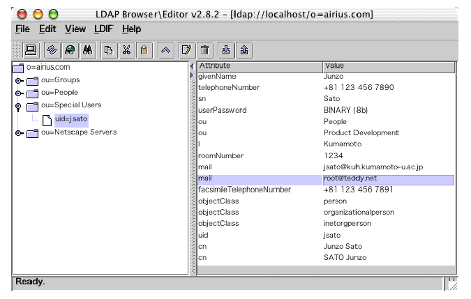The image size is (471, 299).
Task: Click the Export LDIF up-arrow icon
Action: click(x=244, y=50)
